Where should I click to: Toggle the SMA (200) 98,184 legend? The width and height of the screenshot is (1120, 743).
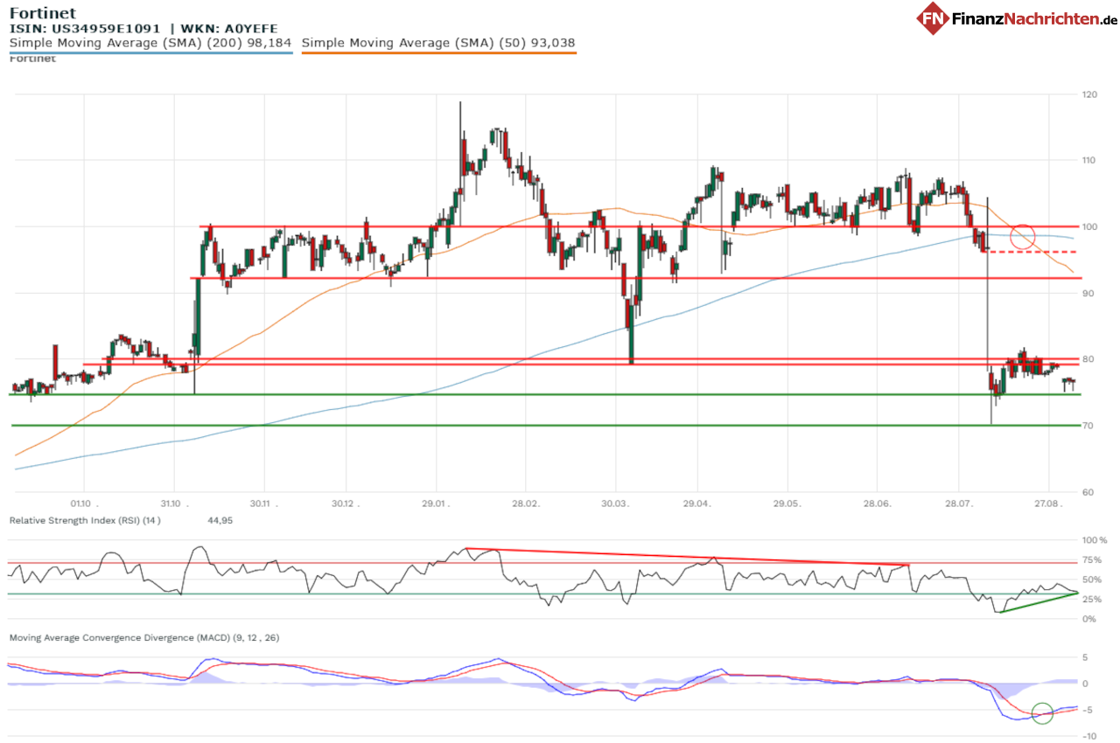click(x=150, y=42)
